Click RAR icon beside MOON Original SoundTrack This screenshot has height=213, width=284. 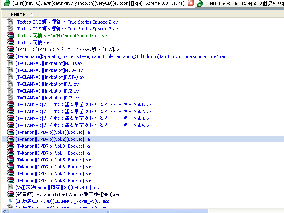[11, 36]
